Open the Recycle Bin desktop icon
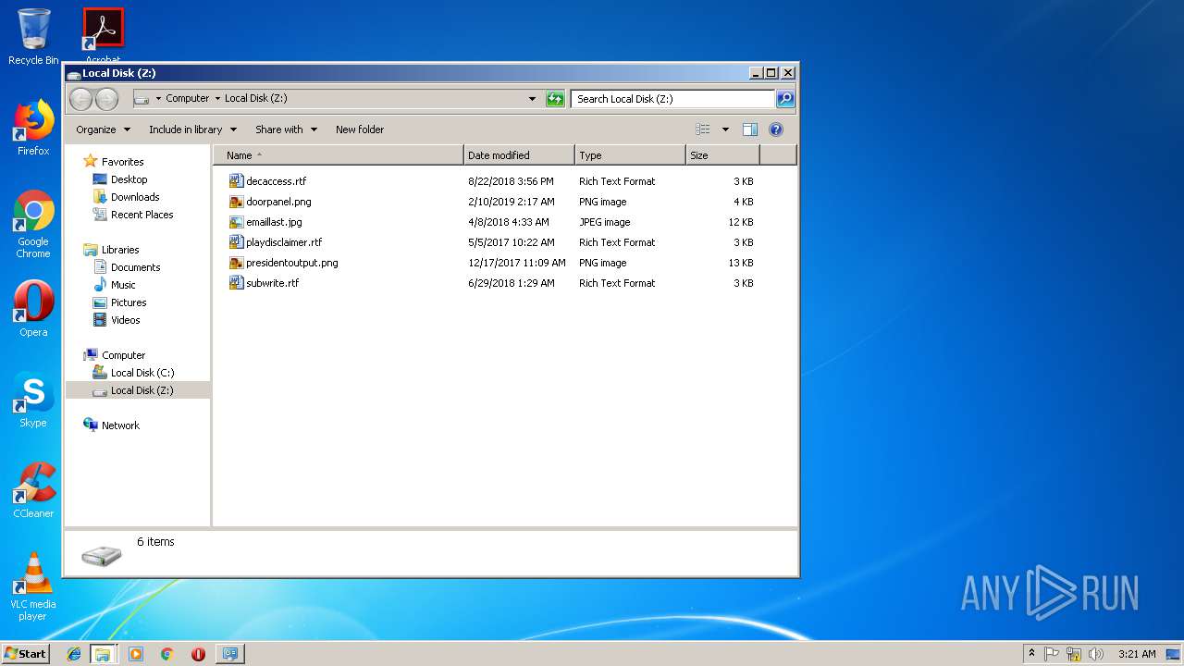The width and height of the screenshot is (1184, 666). (33, 37)
